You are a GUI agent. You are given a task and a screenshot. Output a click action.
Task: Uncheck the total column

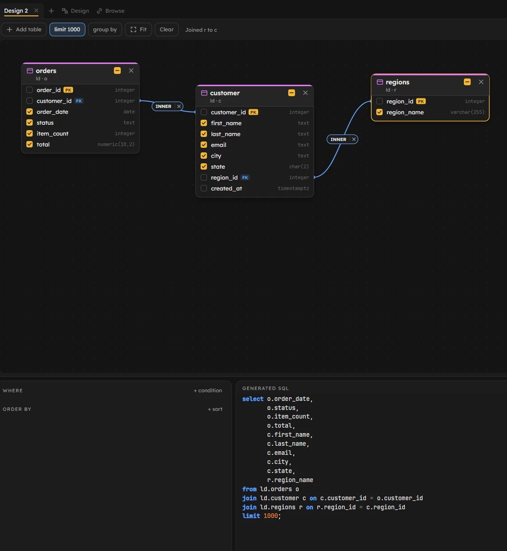(x=30, y=144)
